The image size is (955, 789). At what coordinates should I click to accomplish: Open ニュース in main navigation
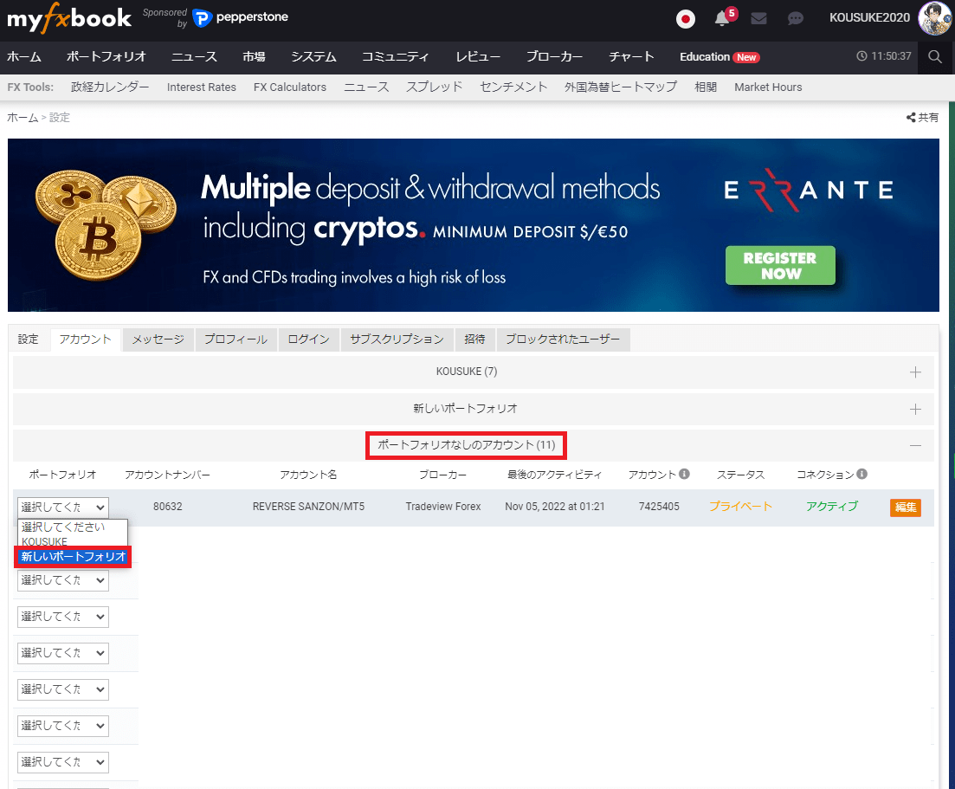[x=194, y=56]
